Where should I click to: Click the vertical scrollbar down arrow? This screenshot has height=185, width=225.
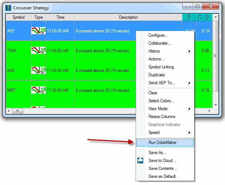point(215,105)
